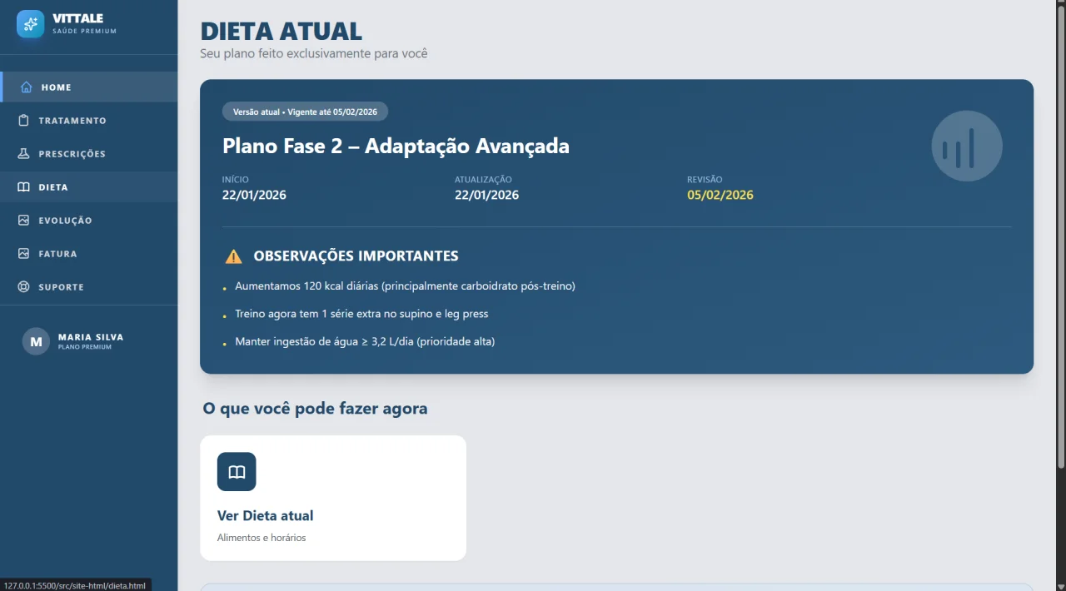
Task: Click the ingestão de água observation
Action: (365, 341)
